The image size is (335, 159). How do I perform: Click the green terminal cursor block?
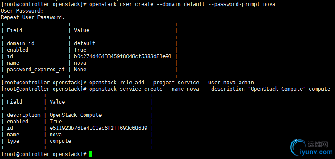click(91, 154)
